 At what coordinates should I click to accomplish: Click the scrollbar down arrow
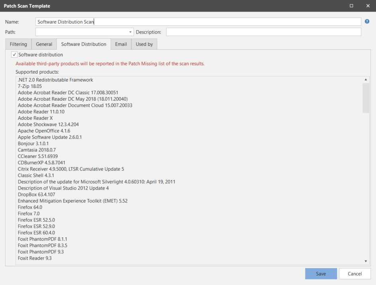tap(366, 261)
